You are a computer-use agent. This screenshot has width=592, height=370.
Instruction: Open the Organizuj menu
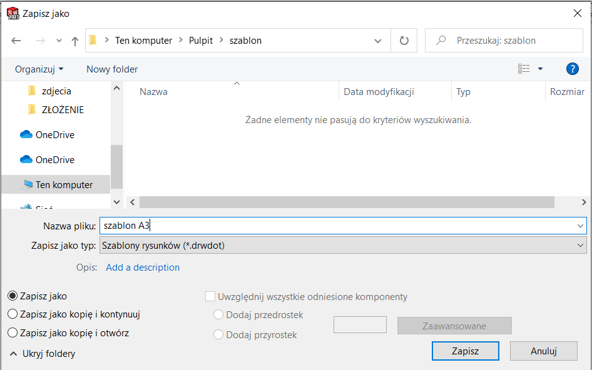[39, 69]
